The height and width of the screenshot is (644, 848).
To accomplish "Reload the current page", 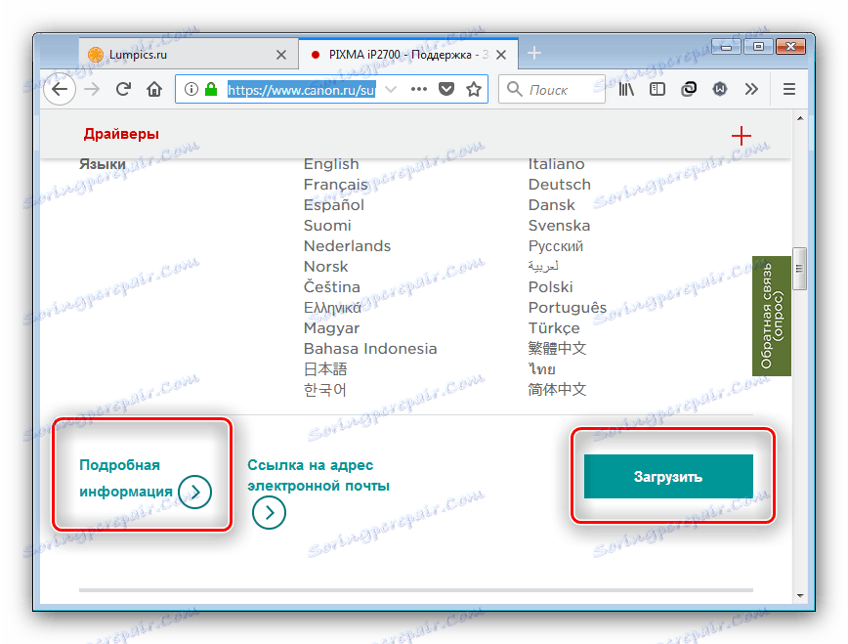I will [x=123, y=89].
